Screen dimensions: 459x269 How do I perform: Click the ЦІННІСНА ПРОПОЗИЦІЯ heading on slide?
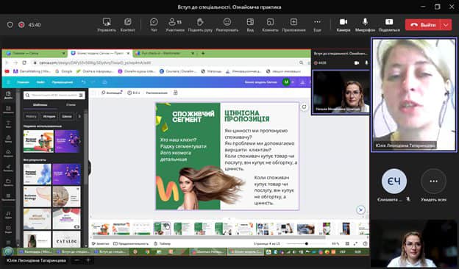click(x=246, y=116)
